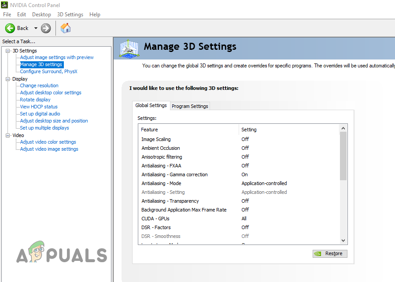The width and height of the screenshot is (395, 282).
Task: Click the Manage 3D Settings header icon
Action: [129, 48]
